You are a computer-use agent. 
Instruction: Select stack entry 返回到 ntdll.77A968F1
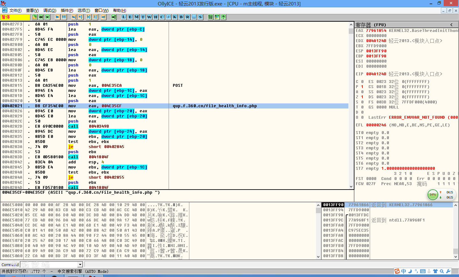398,220
